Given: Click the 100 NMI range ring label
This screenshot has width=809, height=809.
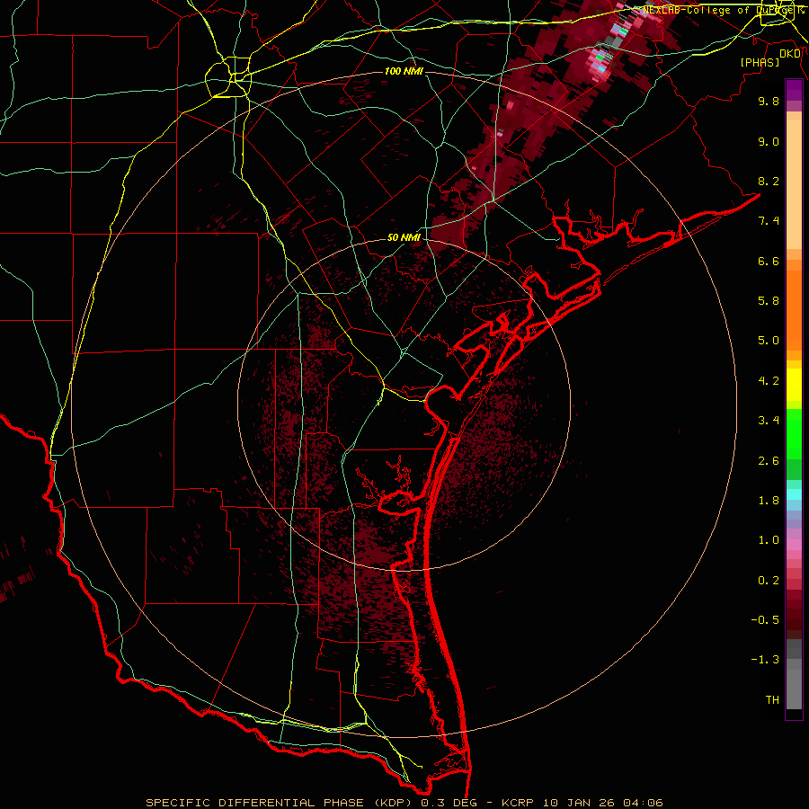Looking at the screenshot, I should coord(404,71).
